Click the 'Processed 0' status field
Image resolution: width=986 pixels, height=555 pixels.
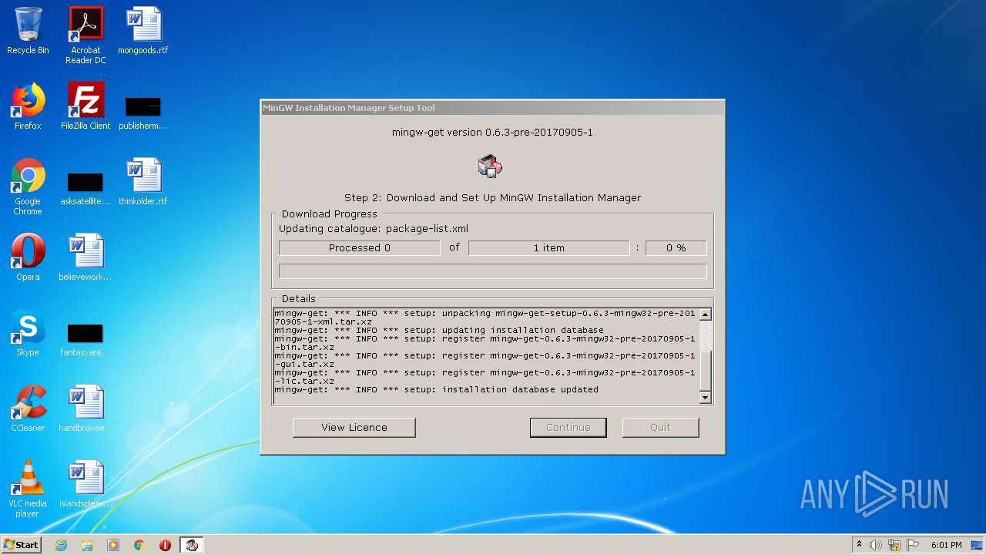360,247
